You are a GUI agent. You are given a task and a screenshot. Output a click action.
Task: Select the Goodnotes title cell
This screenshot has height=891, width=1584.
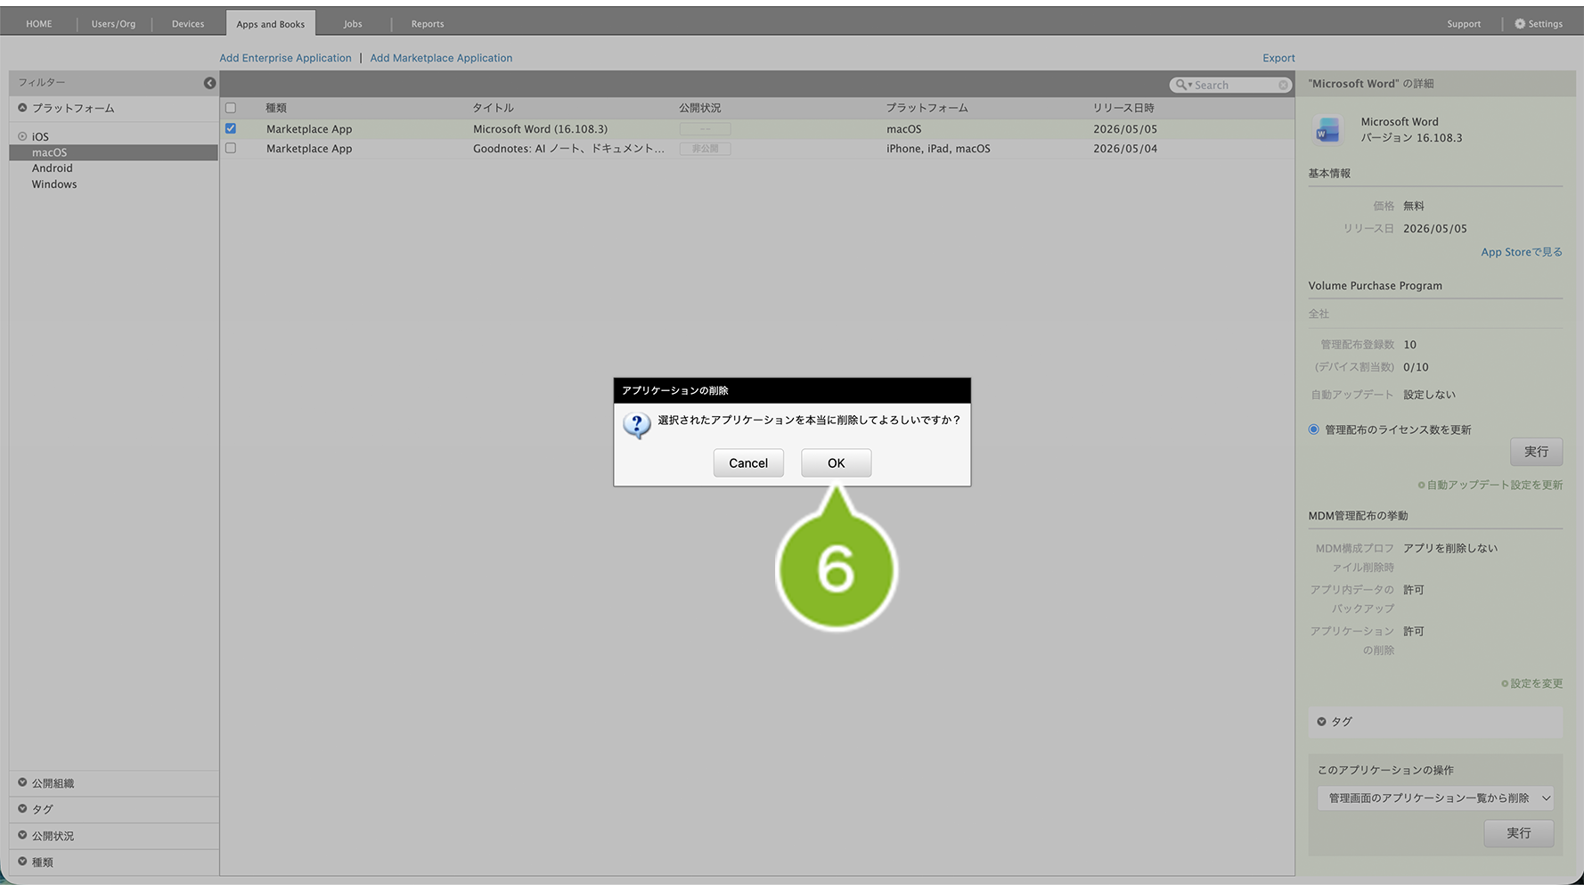click(568, 149)
